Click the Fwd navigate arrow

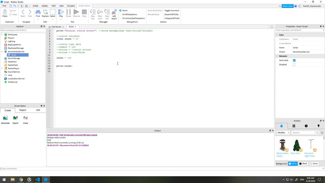30,12
